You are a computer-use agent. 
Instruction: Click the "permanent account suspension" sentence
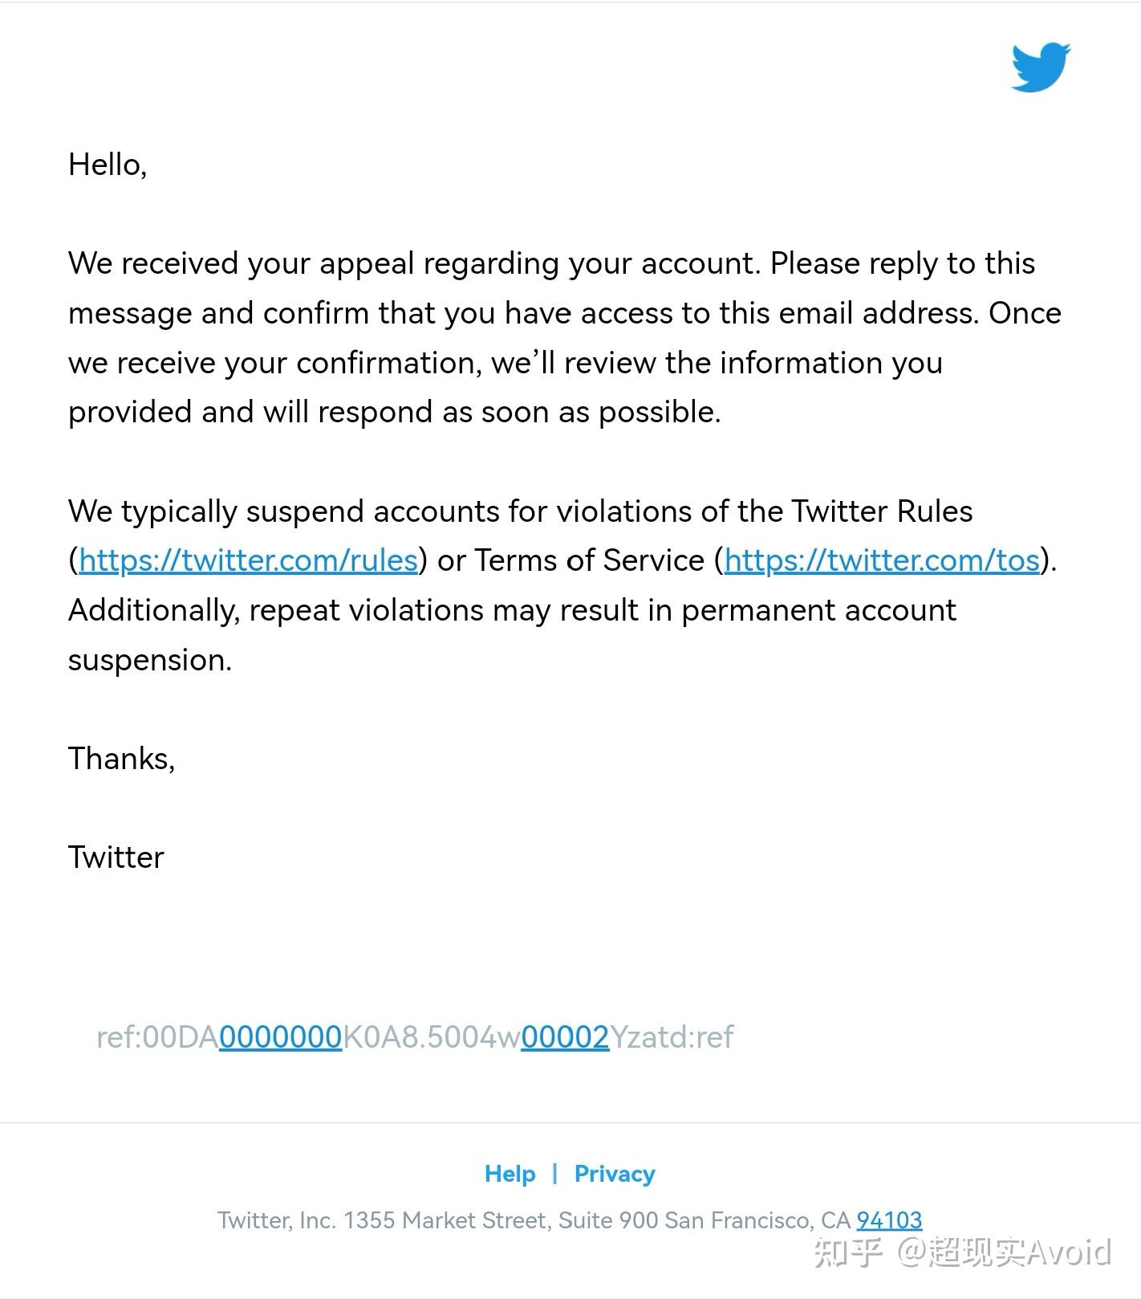click(514, 611)
